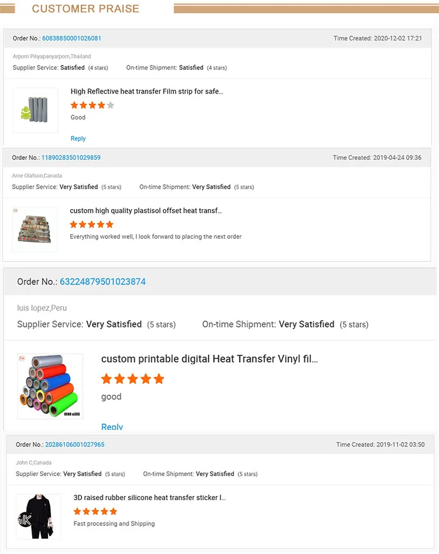The width and height of the screenshot is (439, 554).
Task: Open reflective film strip product thumbnail
Action: coord(36,110)
